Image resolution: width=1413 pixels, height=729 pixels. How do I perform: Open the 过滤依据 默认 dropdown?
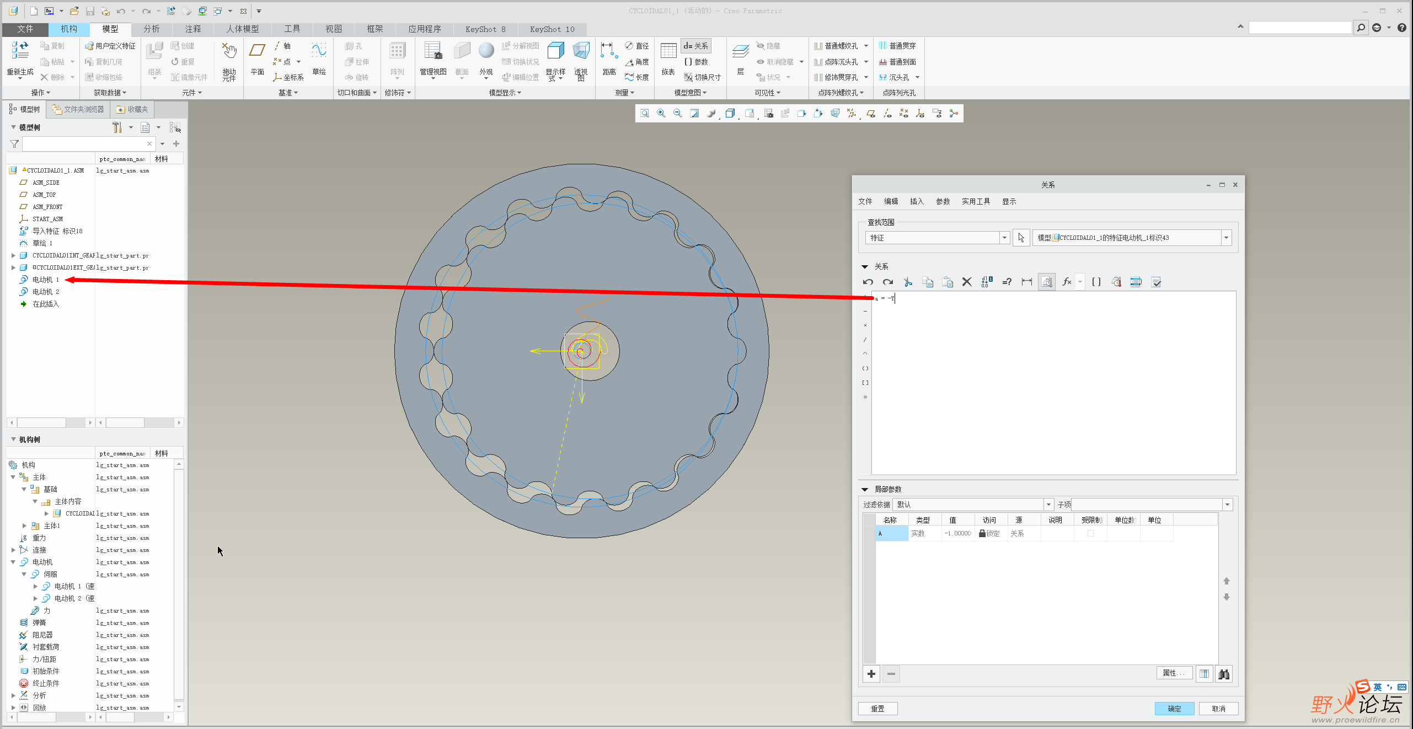(1048, 505)
